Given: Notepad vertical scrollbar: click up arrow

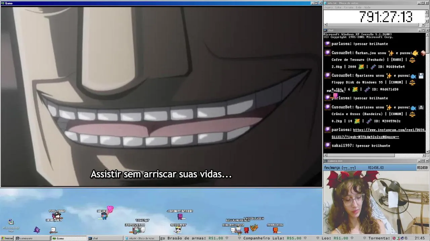Looking at the screenshot, I should 427,11.
